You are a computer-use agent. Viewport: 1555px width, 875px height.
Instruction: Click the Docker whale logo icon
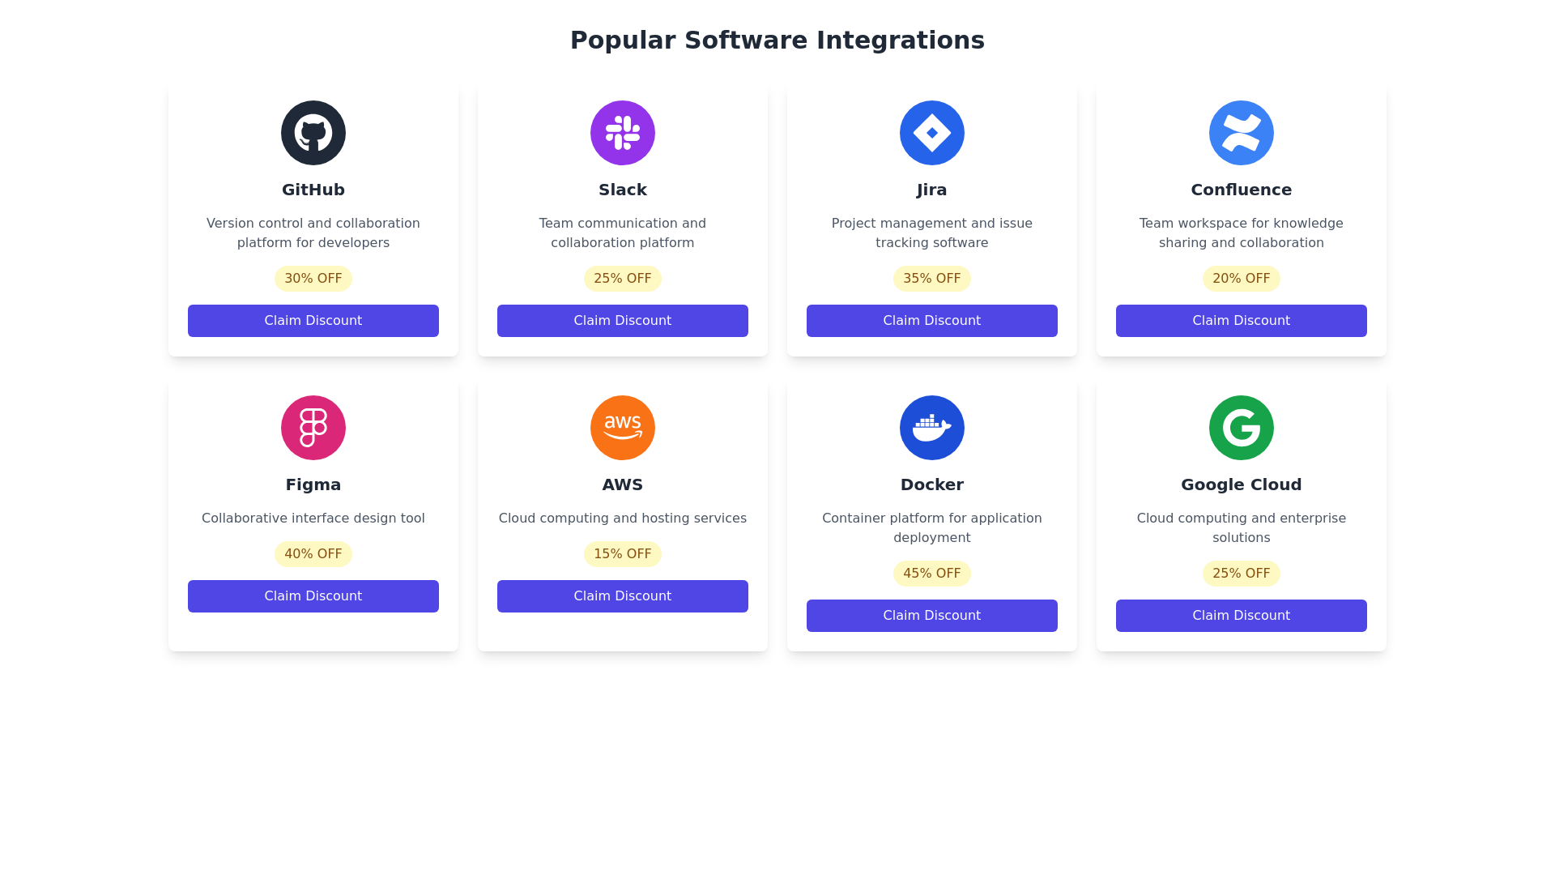click(932, 428)
